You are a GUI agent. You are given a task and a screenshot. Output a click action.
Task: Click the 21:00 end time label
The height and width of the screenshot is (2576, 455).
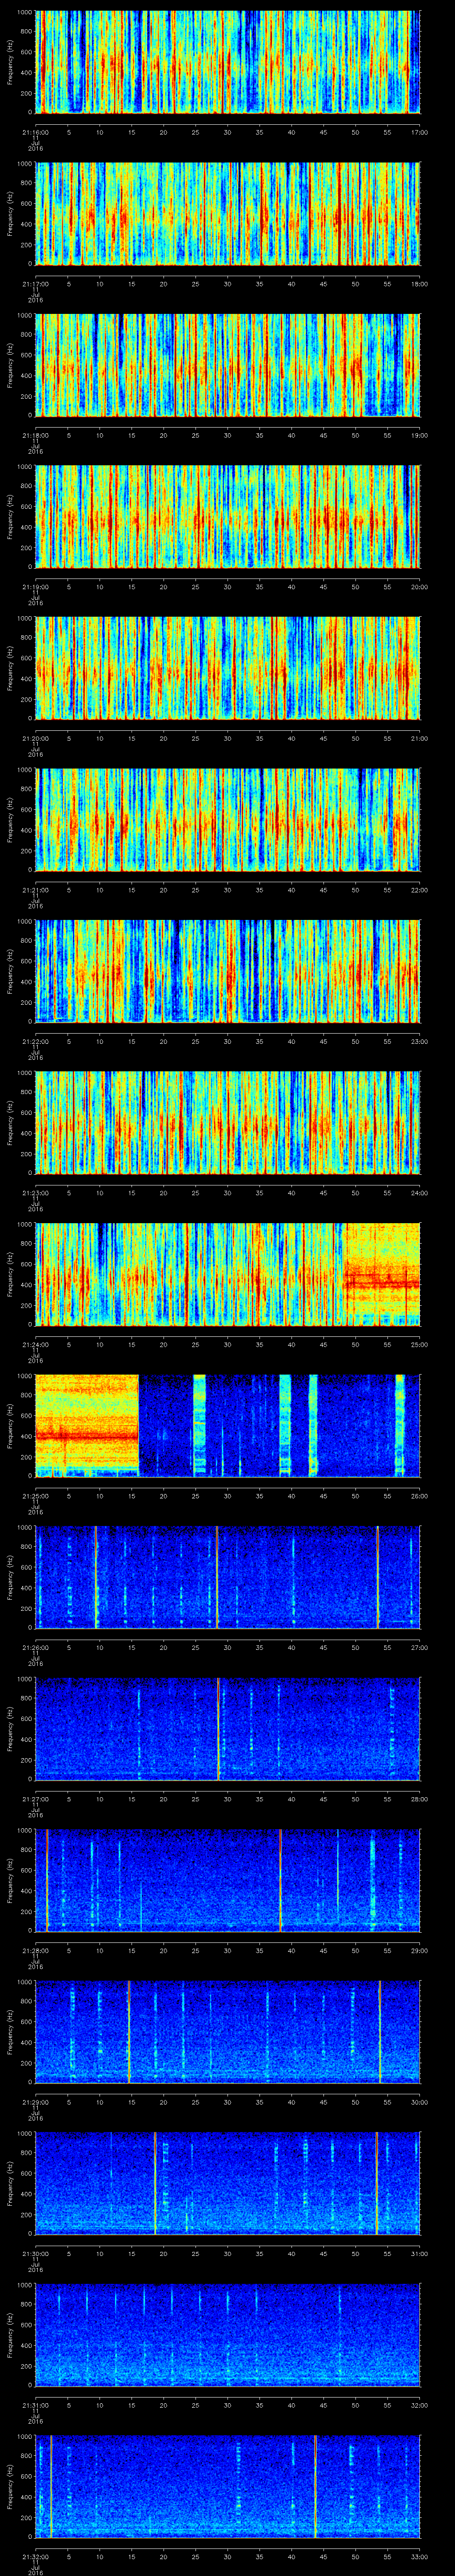tap(419, 738)
